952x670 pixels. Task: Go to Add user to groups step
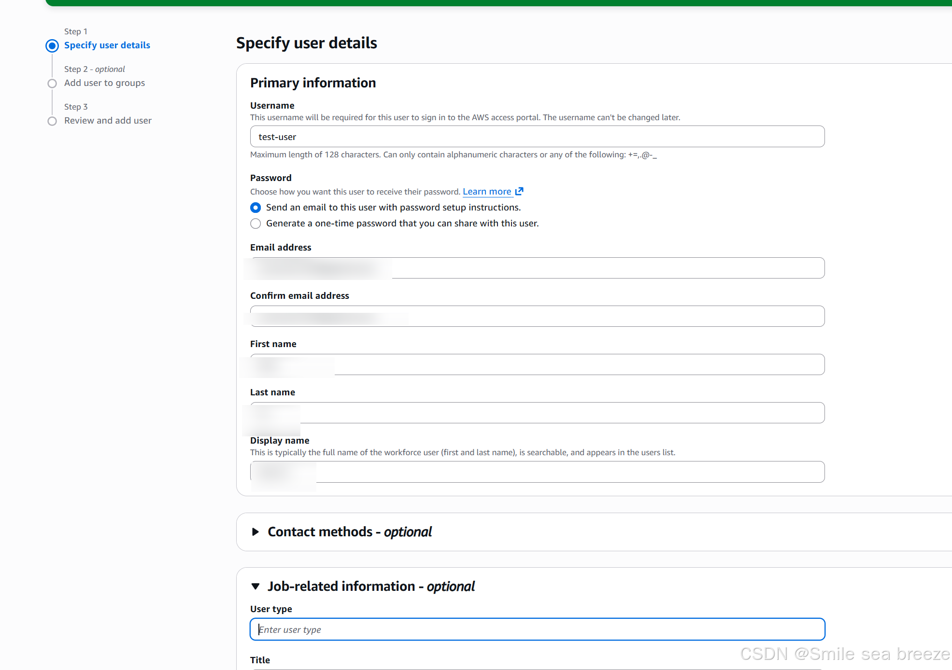point(104,83)
